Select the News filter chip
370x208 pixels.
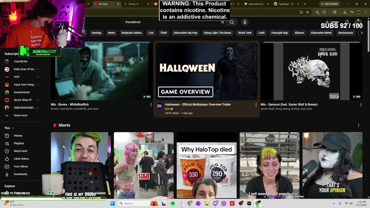pyautogui.click(x=111, y=33)
